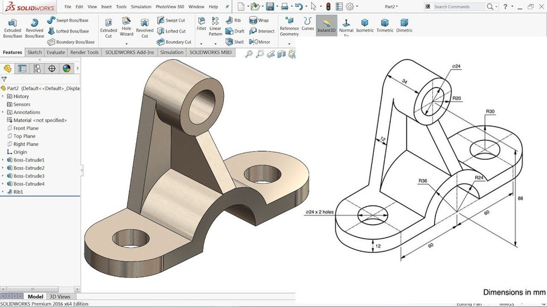The width and height of the screenshot is (547, 307).
Task: Focus the Search Commands input field
Action: coord(458,7)
